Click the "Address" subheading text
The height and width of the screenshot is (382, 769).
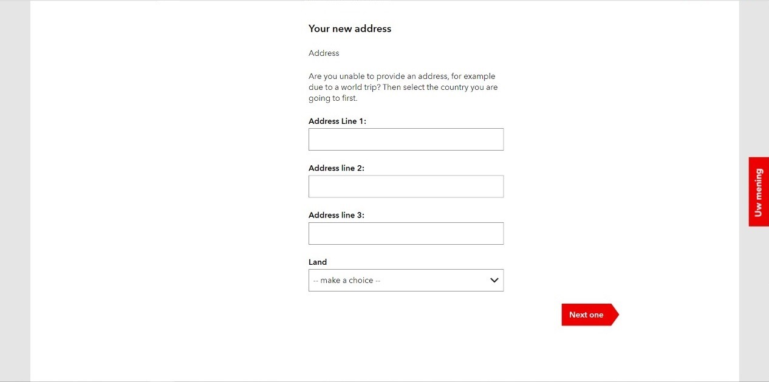pyautogui.click(x=324, y=53)
